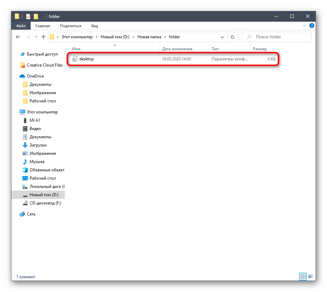Open CD-дисковод (F:) in sidebar
This screenshot has width=327, height=292.
(x=45, y=203)
